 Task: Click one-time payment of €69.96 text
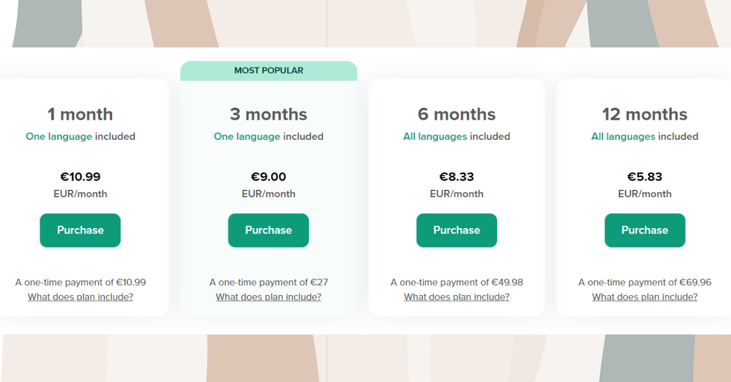tap(645, 282)
